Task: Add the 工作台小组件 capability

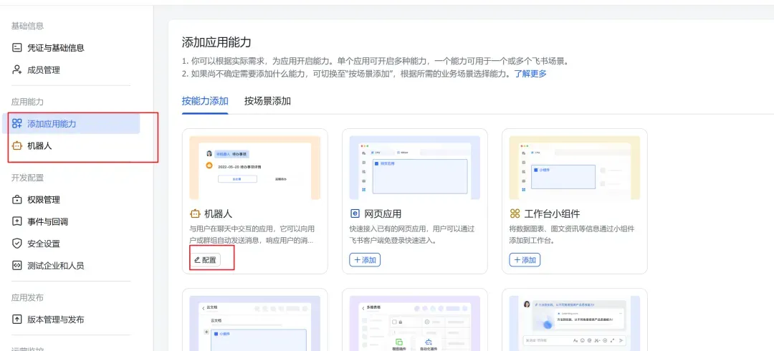Action: [525, 260]
